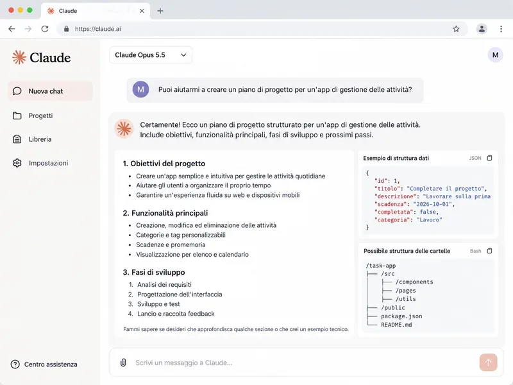Screen dimensions: 513x385
Task: Click the Nuova chat speech bubble icon
Action: tap(17, 91)
